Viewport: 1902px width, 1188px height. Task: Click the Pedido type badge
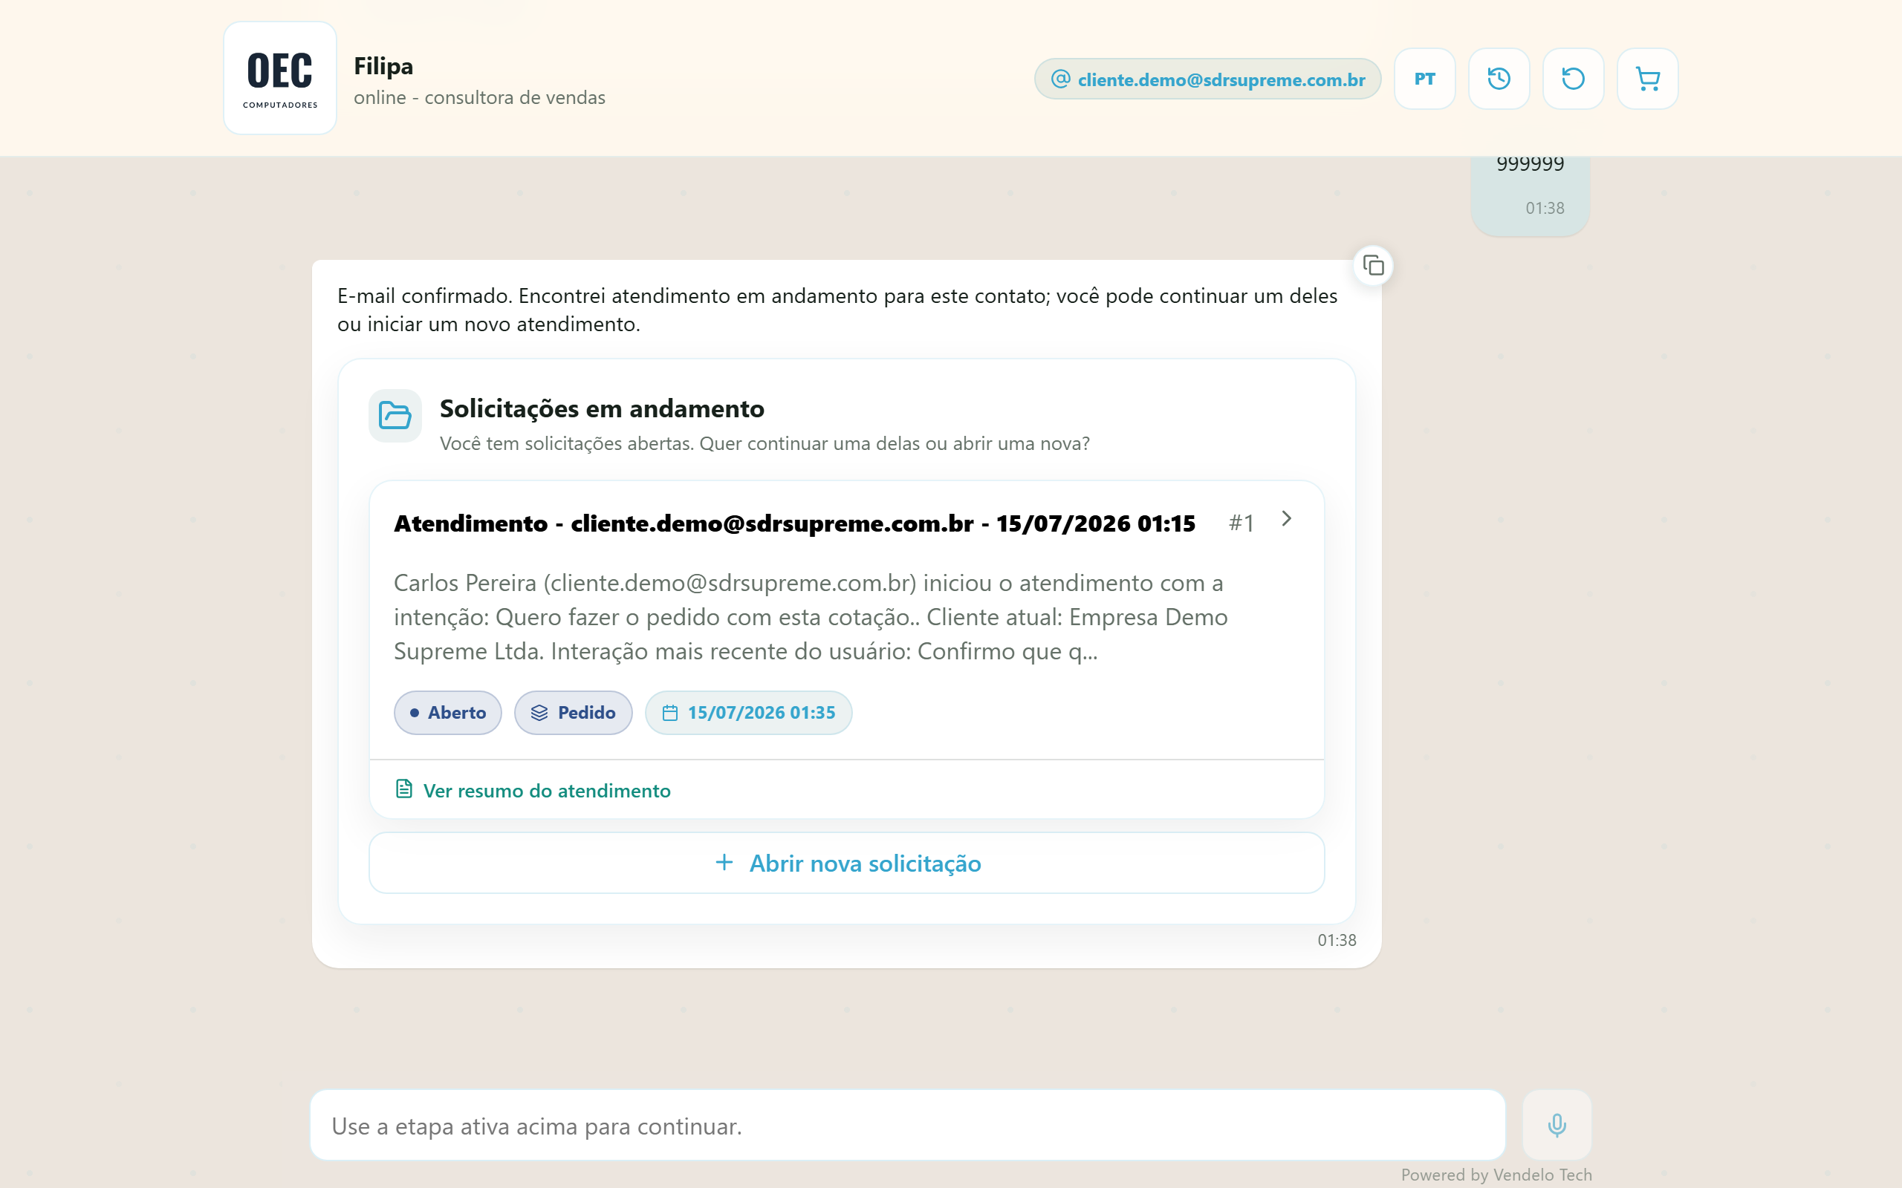573,713
